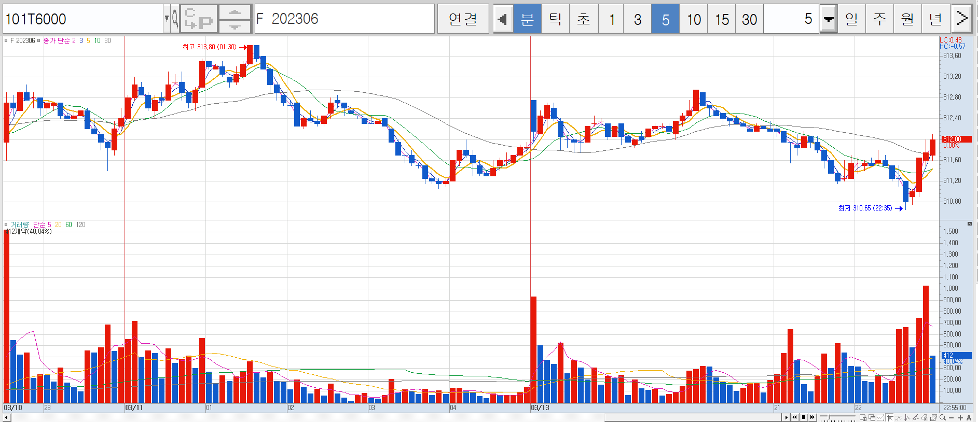This screenshot has width=978, height=422.
Task: Click the 22:55:00 time readout
Action: (955, 407)
